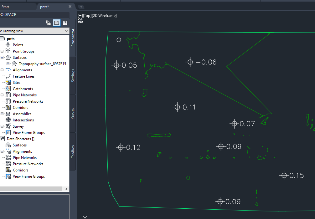Switch to the Prospector tab

[73, 38]
